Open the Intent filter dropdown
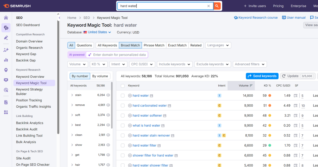Screen dimensions: 318x167 click(x=118, y=64)
